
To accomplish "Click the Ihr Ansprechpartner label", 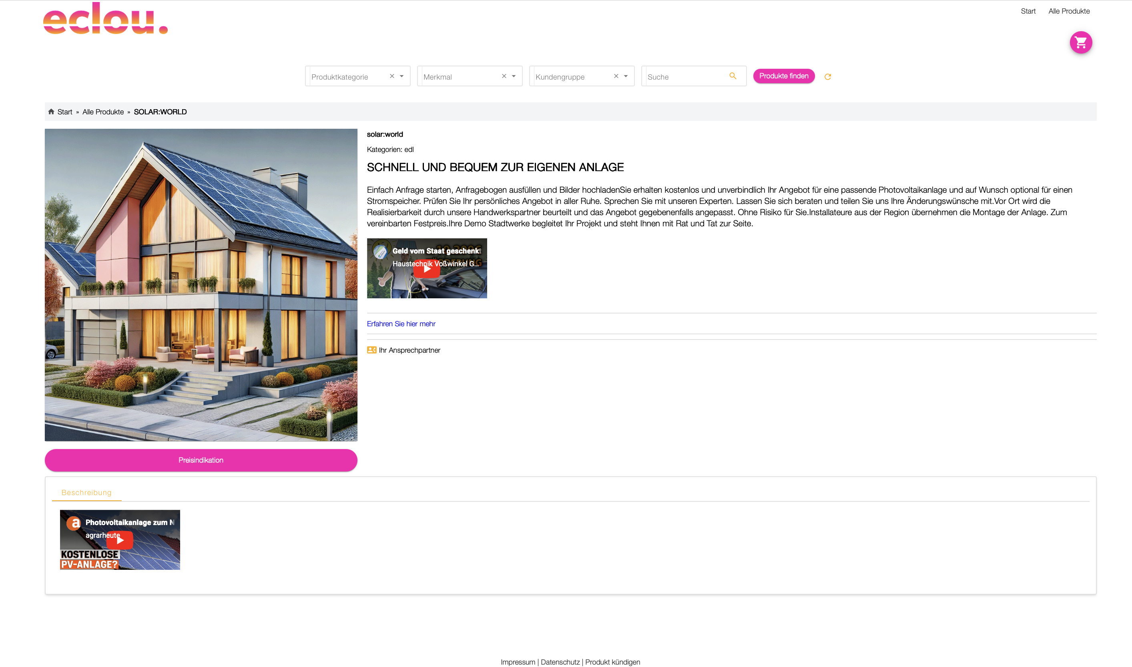I will (x=409, y=350).
